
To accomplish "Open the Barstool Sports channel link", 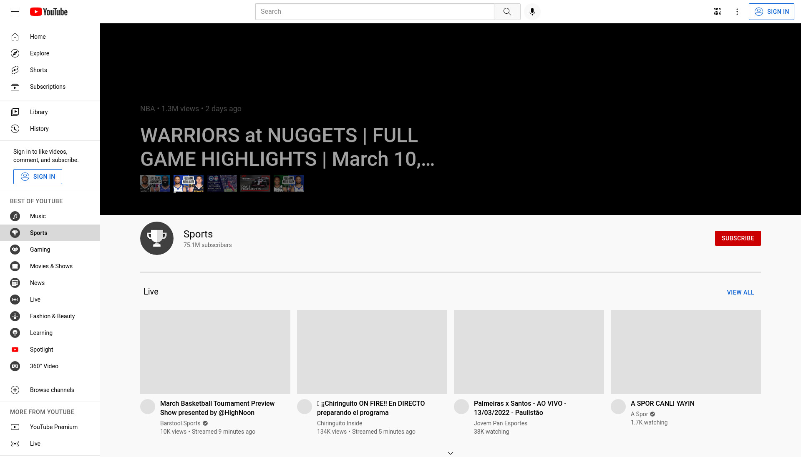I will click(180, 423).
